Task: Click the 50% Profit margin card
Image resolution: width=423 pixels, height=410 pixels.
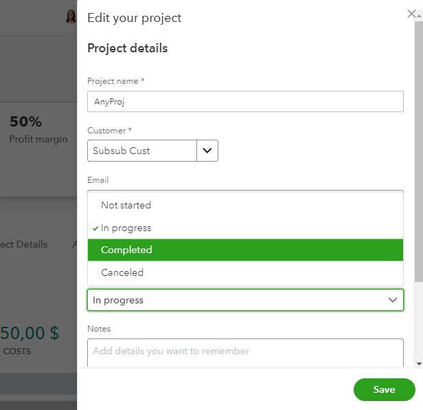Action: tap(38, 129)
